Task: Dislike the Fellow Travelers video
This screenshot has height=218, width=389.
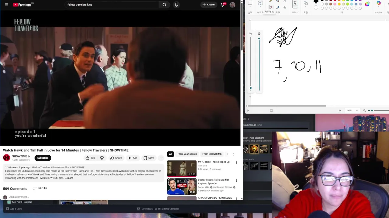Action: (x=102, y=158)
